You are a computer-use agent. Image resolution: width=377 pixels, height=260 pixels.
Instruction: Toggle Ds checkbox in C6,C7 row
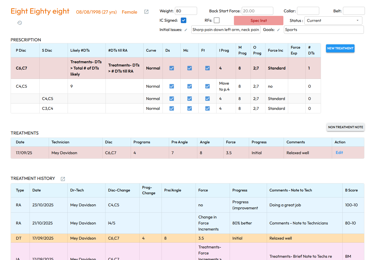coord(172,68)
